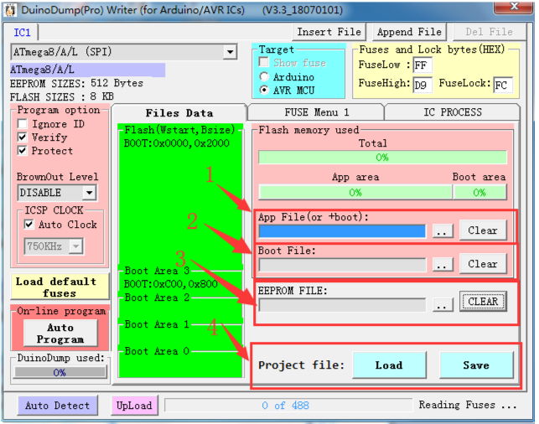Clear the App File entry

click(x=483, y=230)
